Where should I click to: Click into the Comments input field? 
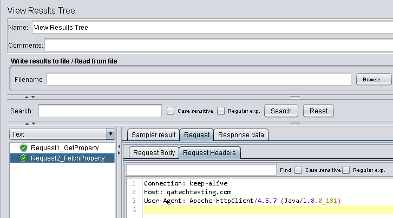tap(219, 45)
